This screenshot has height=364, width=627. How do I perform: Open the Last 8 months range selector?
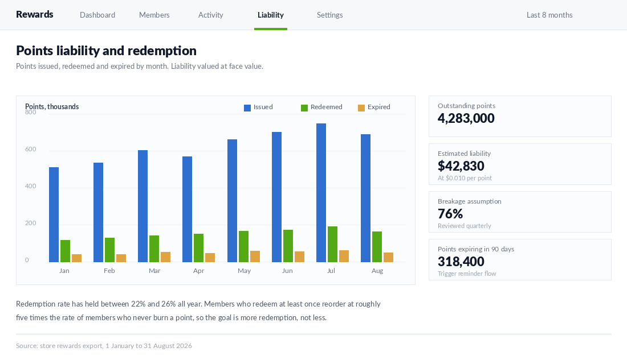tap(549, 15)
